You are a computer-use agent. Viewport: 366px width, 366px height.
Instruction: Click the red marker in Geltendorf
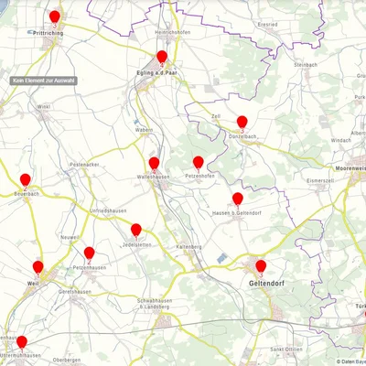261,266
